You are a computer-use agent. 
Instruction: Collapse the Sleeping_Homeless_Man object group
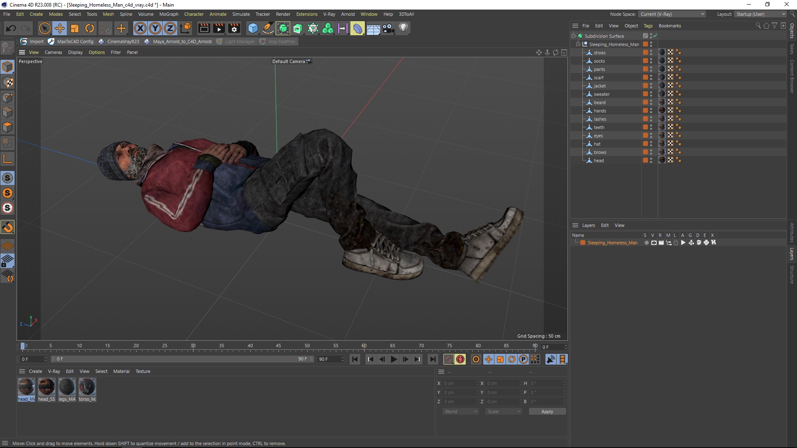pyautogui.click(x=578, y=44)
